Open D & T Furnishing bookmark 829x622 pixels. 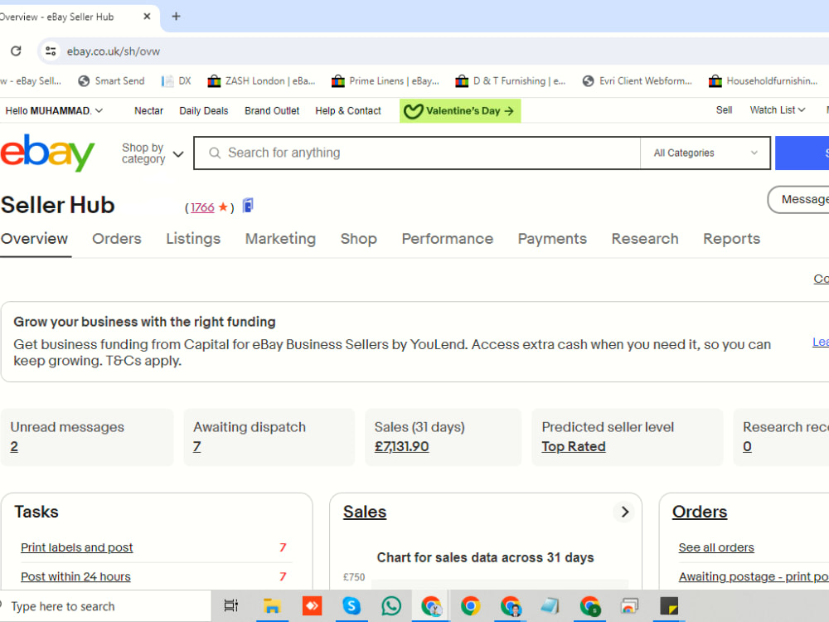(x=510, y=81)
